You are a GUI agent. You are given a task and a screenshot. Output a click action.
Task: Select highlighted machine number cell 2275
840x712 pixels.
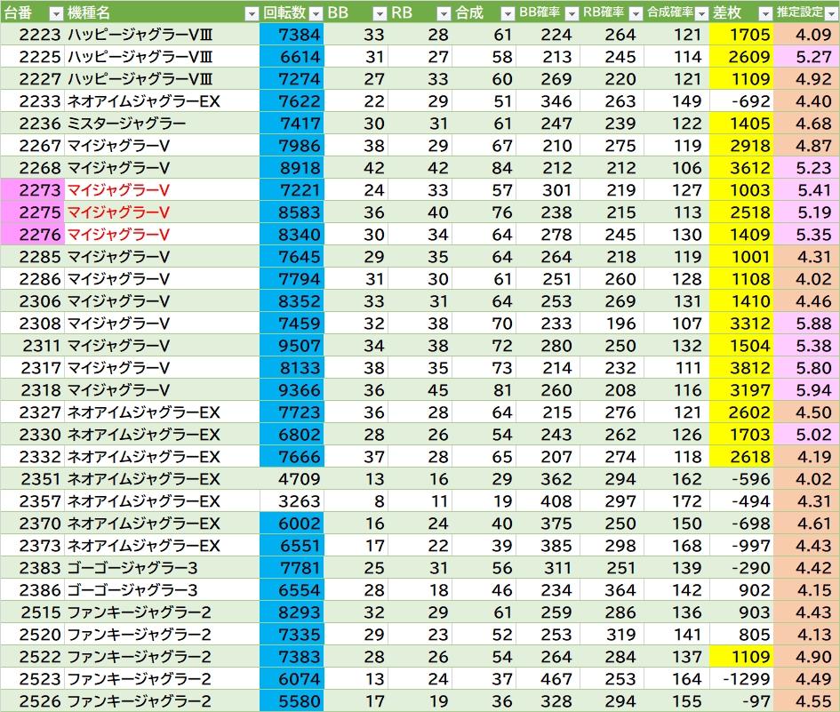33,212
